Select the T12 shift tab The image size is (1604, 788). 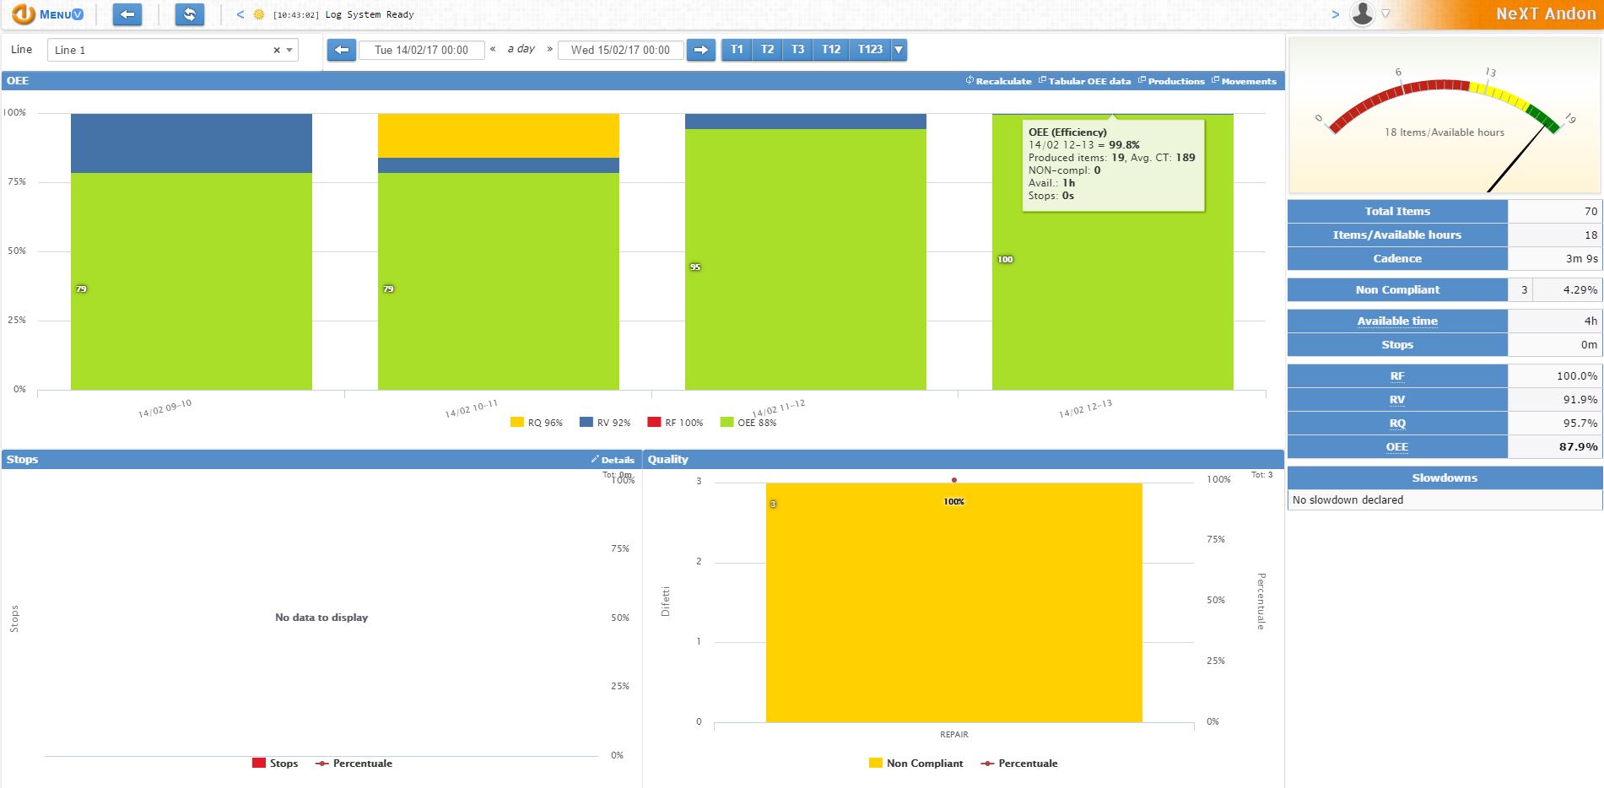pyautogui.click(x=831, y=50)
